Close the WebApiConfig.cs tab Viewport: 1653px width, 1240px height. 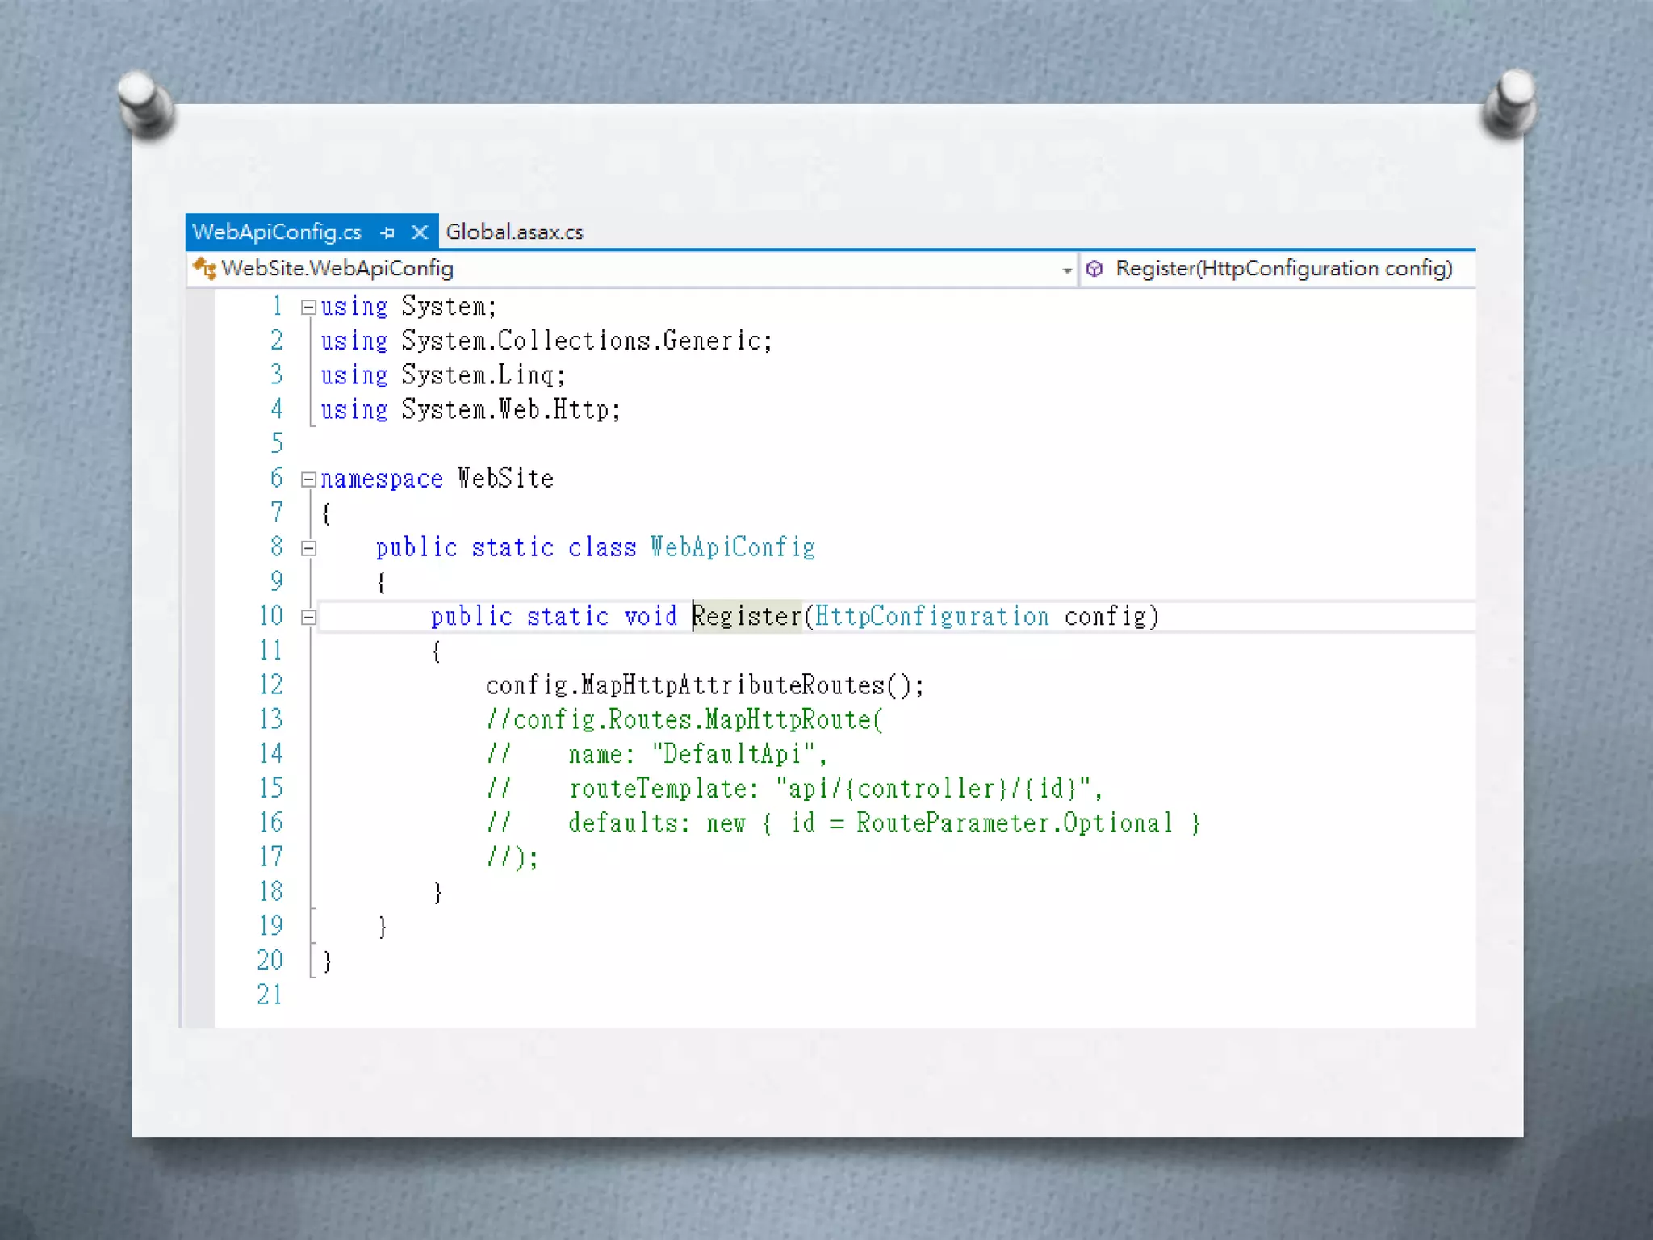[x=419, y=232]
